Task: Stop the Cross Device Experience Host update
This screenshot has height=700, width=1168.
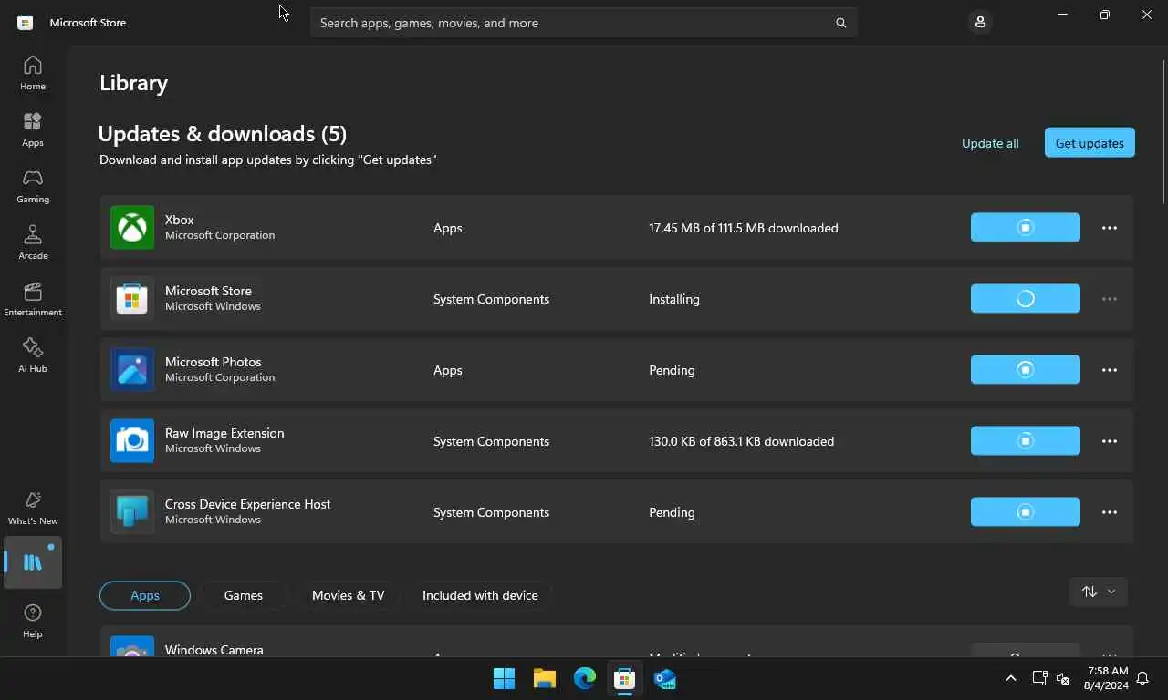Action: coord(1025,512)
